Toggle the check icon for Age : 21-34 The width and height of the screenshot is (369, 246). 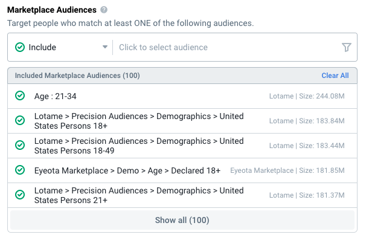pyautogui.click(x=20, y=96)
